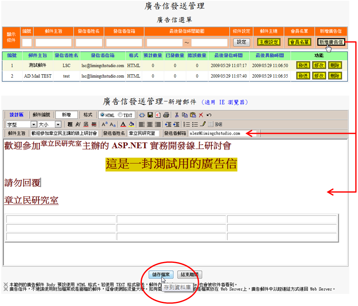Click the copy icon in the toolbar
This screenshot has width=358, height=306.
(x=185, y=115)
